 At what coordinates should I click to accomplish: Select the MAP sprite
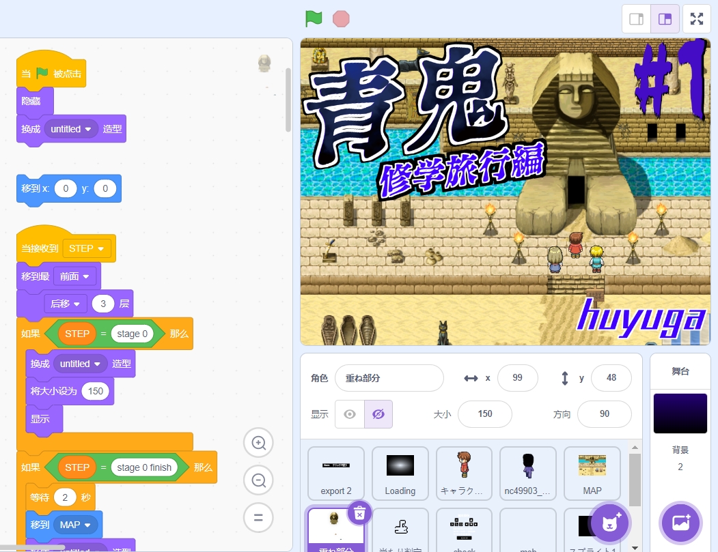tap(592, 474)
